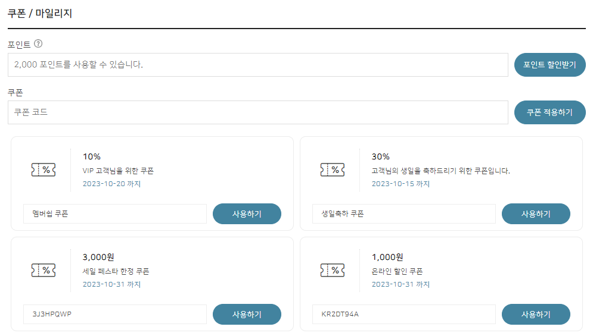Apply coupon 3J3HPQWP with 사용하기 button
This screenshot has height=336, width=593.
click(x=247, y=314)
